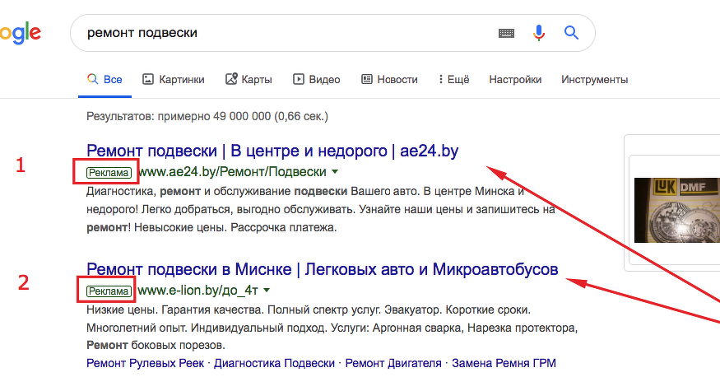The image size is (720, 391).
Task: Click the Карты maps pin icon
Action: [x=231, y=79]
